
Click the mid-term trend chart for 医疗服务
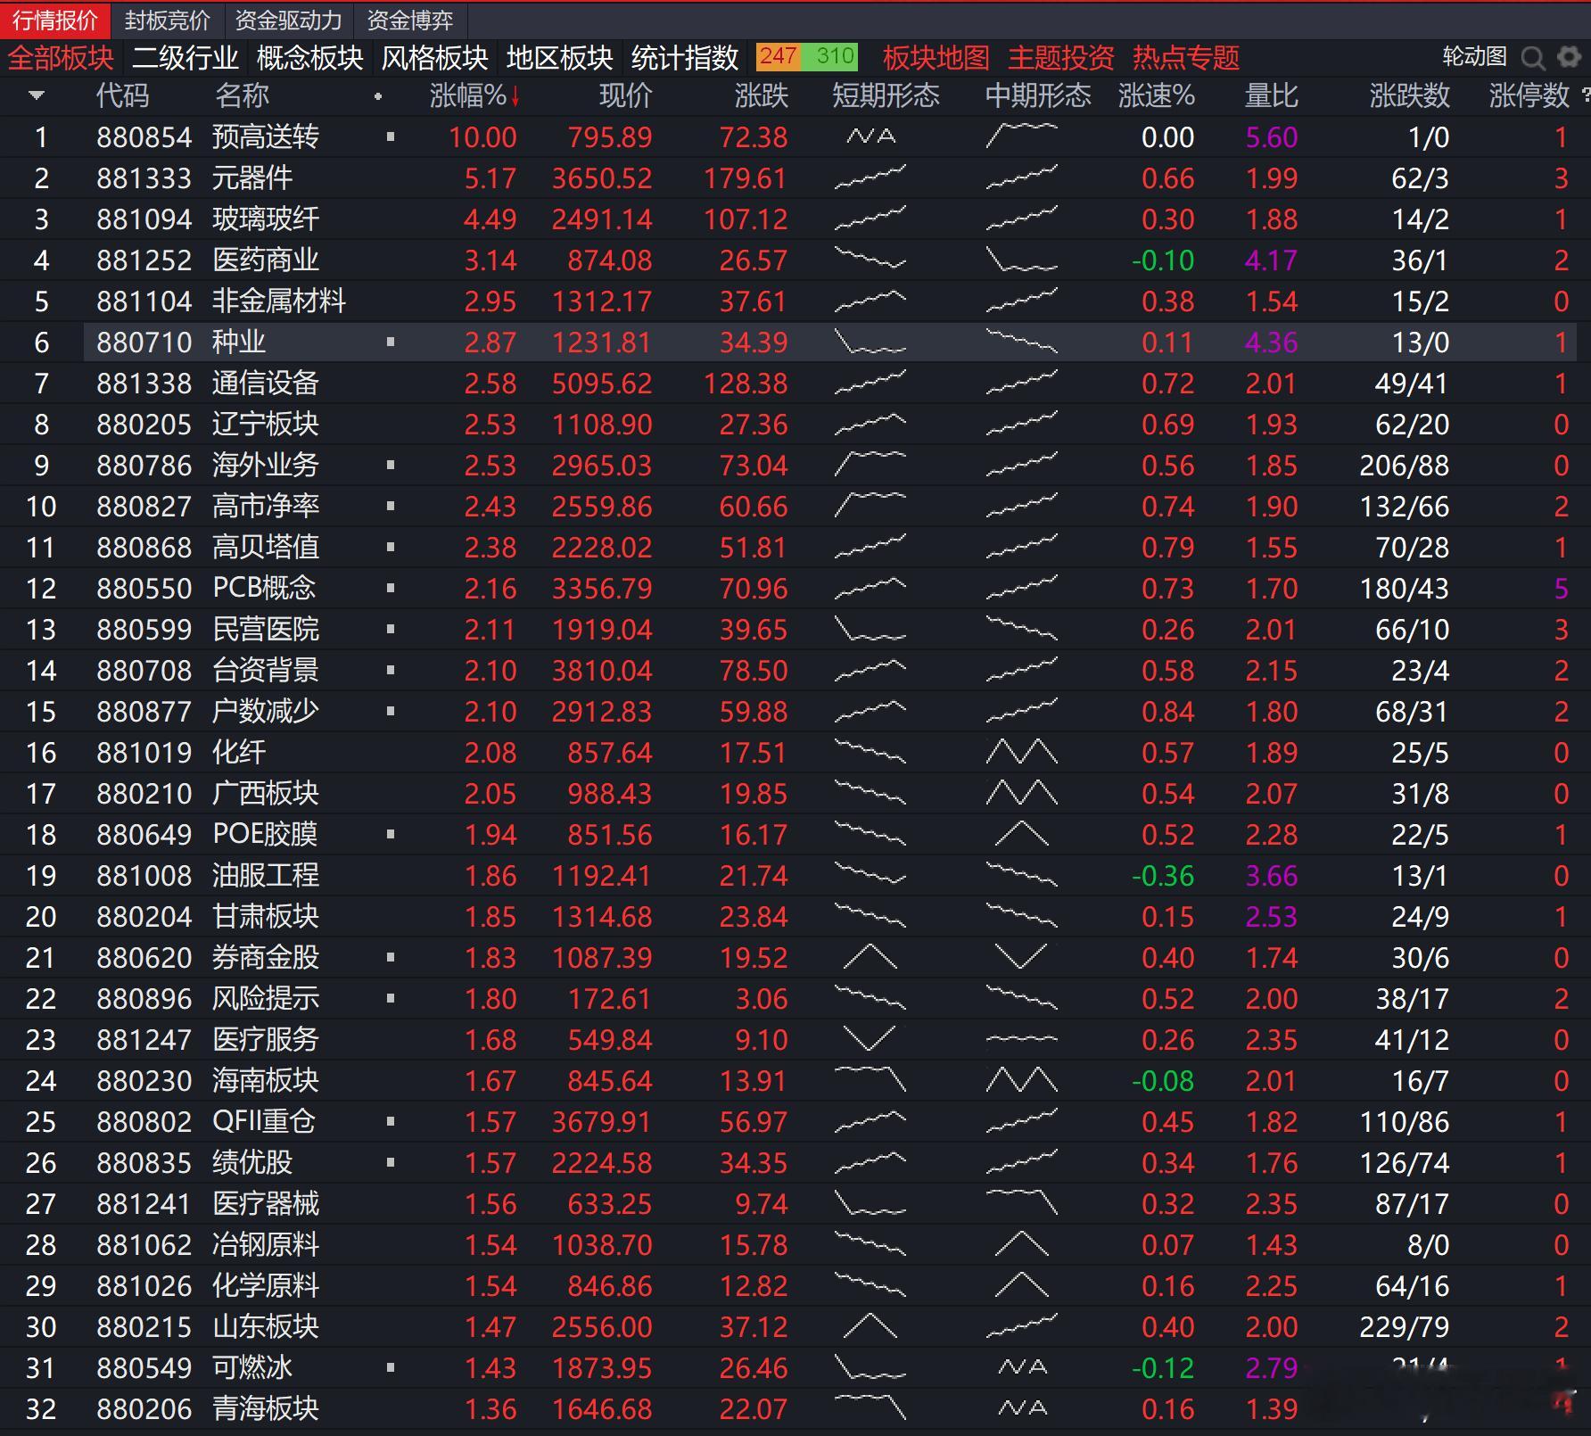[x=1021, y=1039]
